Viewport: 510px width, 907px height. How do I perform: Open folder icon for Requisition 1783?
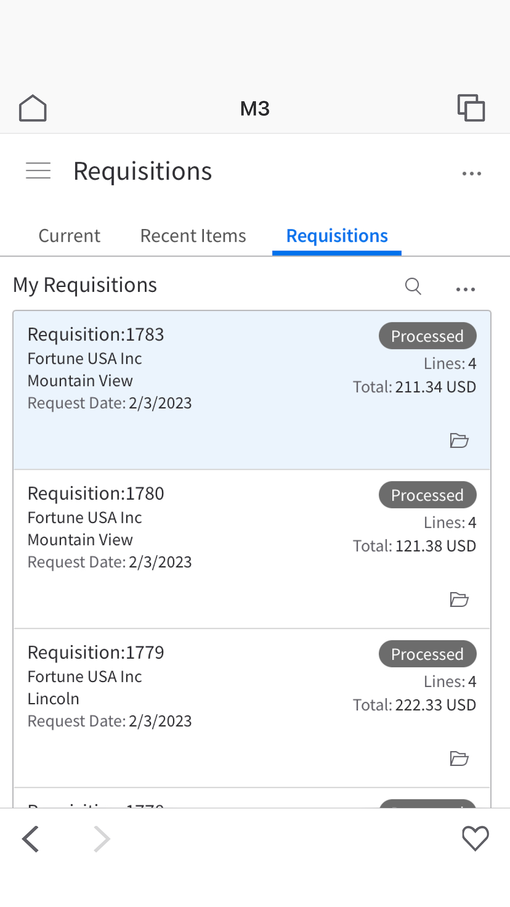[459, 440]
